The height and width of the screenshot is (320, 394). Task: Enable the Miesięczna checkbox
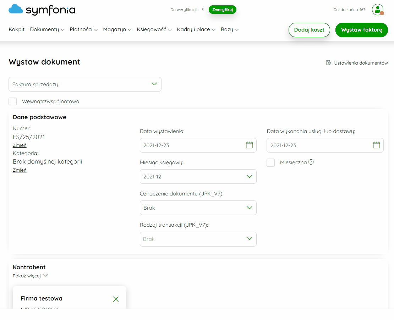click(x=270, y=162)
